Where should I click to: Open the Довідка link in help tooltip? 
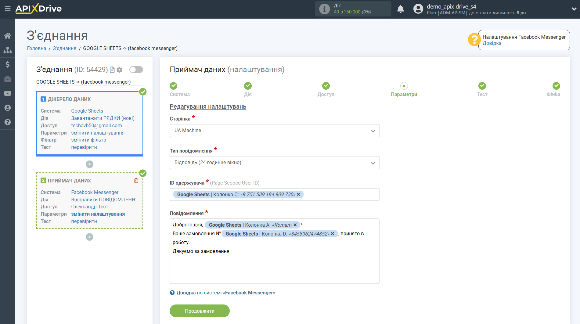pos(492,43)
